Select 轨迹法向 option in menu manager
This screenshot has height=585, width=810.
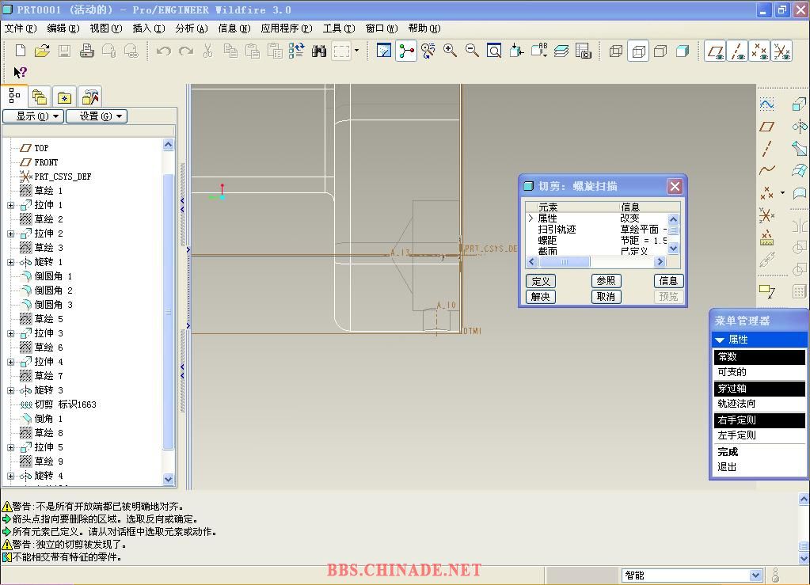[759, 404]
